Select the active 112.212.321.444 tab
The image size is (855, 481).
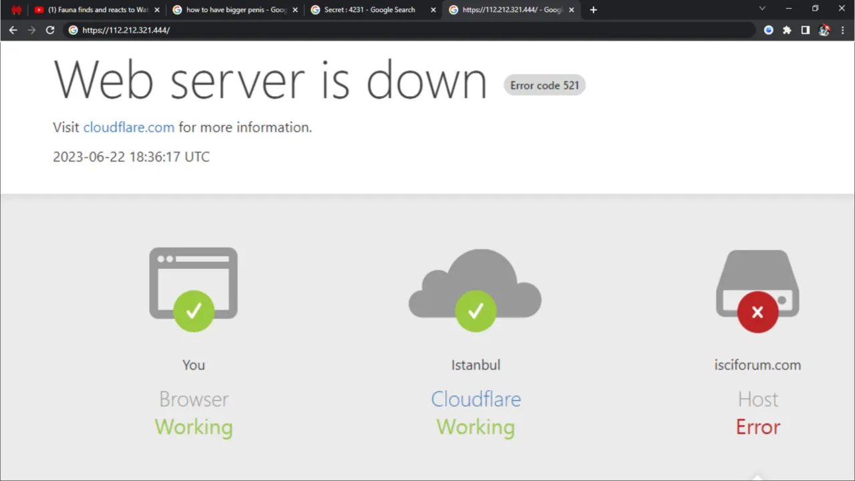[x=511, y=10]
